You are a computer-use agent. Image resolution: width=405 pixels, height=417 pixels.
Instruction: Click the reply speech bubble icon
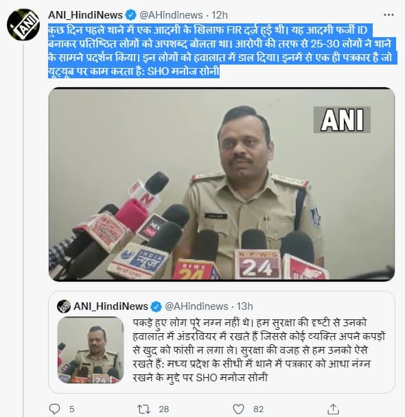(55, 409)
